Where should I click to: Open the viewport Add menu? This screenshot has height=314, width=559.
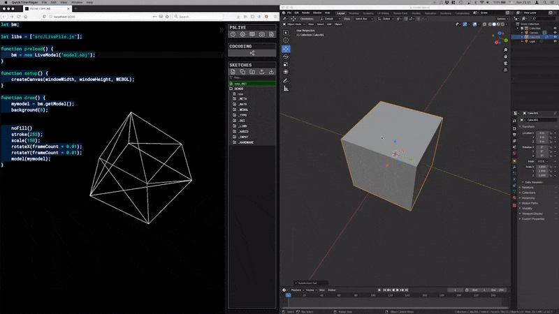(329, 24)
